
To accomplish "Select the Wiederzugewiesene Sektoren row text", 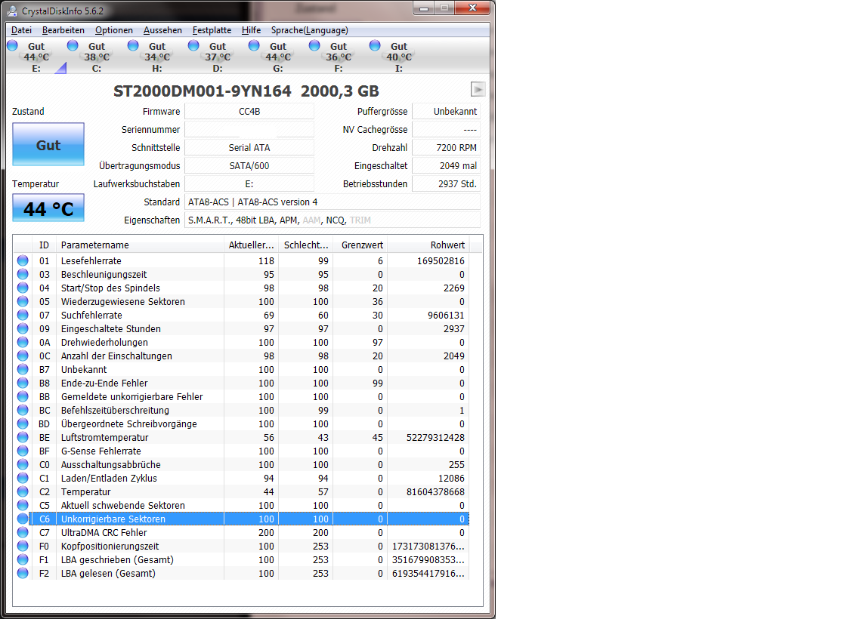I will click(122, 301).
